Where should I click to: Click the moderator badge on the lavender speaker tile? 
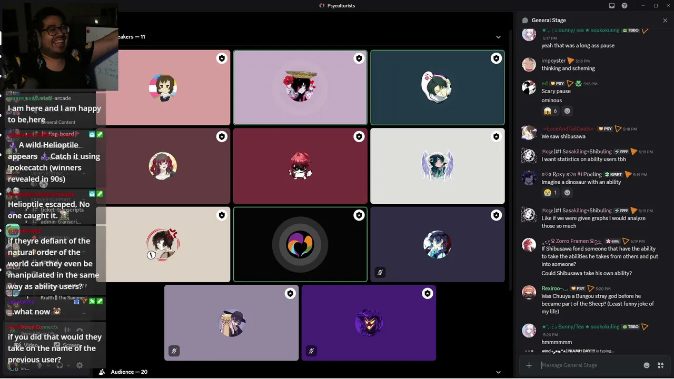click(359, 58)
